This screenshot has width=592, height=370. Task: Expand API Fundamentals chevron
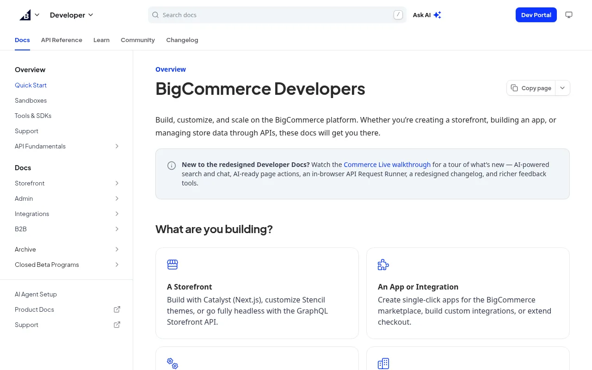117,146
